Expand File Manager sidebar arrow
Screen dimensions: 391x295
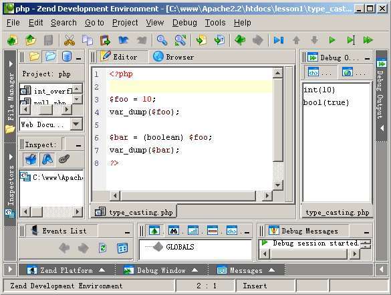(x=11, y=64)
